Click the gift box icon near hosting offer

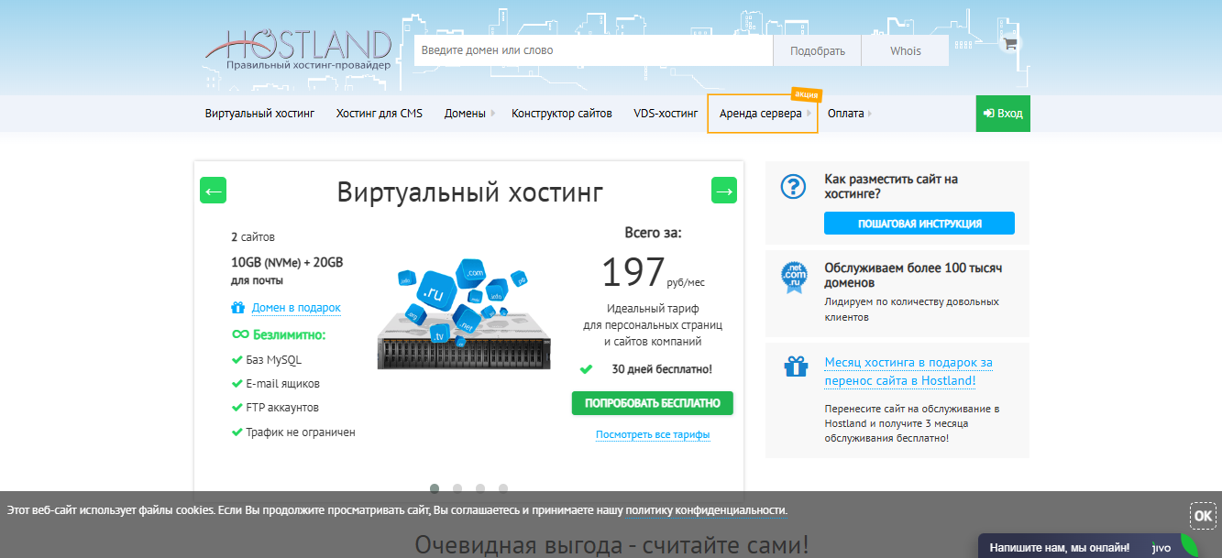[x=795, y=367]
